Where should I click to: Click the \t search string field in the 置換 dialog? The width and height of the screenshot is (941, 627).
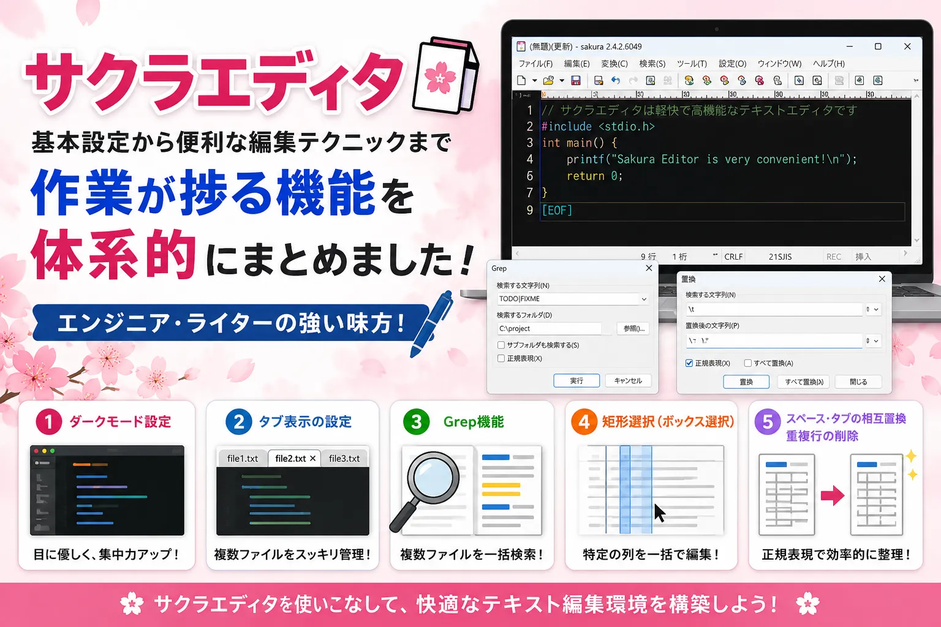click(774, 309)
